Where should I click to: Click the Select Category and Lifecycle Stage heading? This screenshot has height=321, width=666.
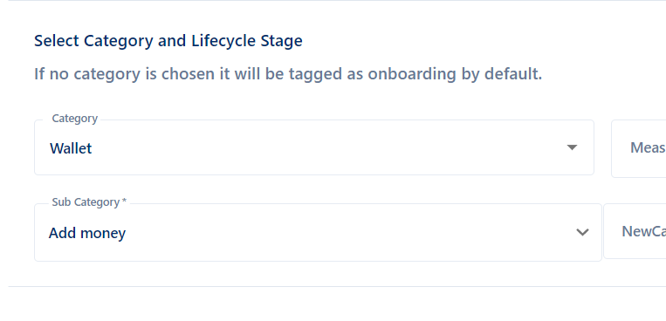pos(168,41)
